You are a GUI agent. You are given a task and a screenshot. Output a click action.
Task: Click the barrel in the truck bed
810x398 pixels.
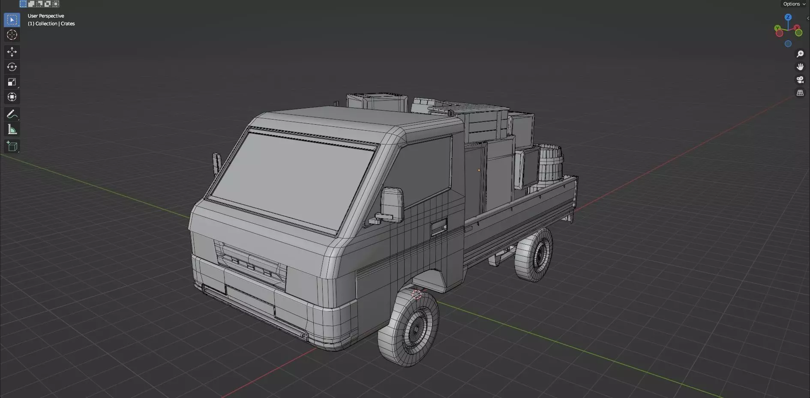coord(550,163)
